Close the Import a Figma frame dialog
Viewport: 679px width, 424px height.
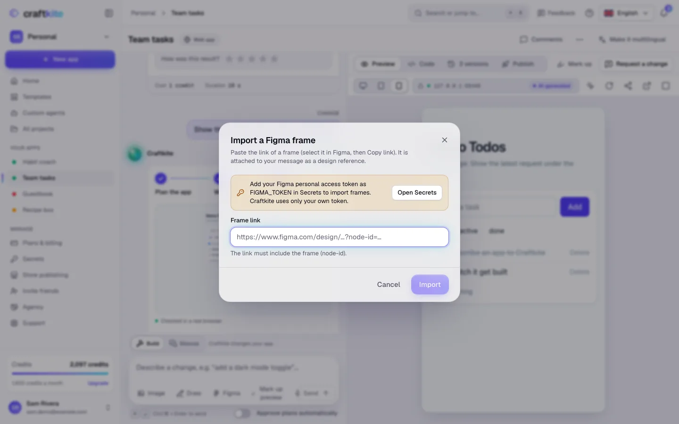(x=444, y=140)
